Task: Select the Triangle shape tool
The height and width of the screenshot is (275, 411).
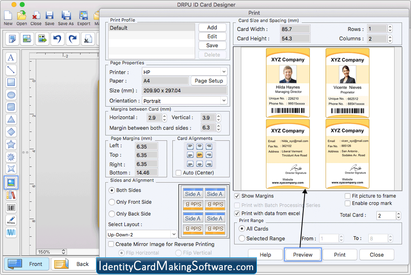Action: [x=11, y=119]
